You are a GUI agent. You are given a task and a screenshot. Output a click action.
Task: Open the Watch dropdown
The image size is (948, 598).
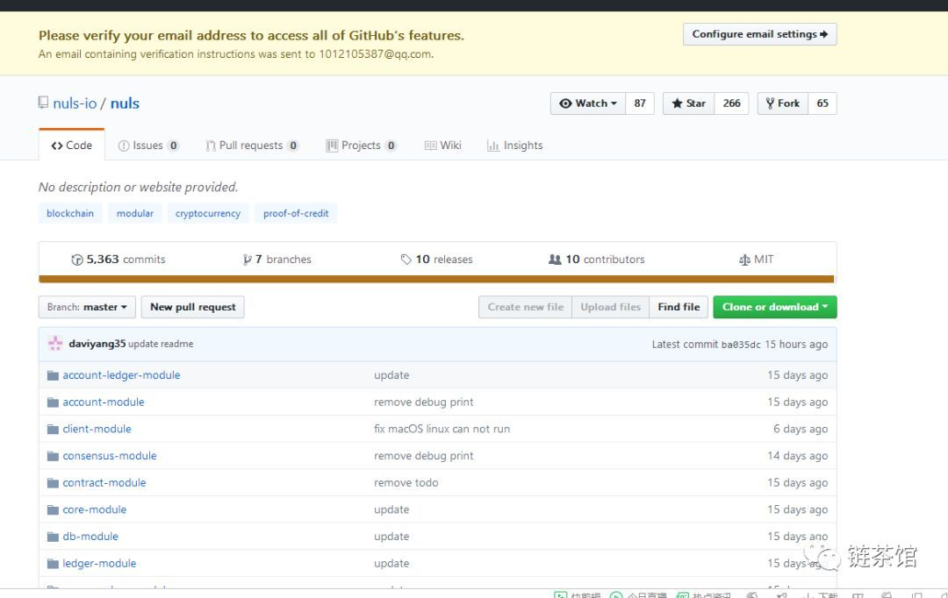[x=587, y=103]
